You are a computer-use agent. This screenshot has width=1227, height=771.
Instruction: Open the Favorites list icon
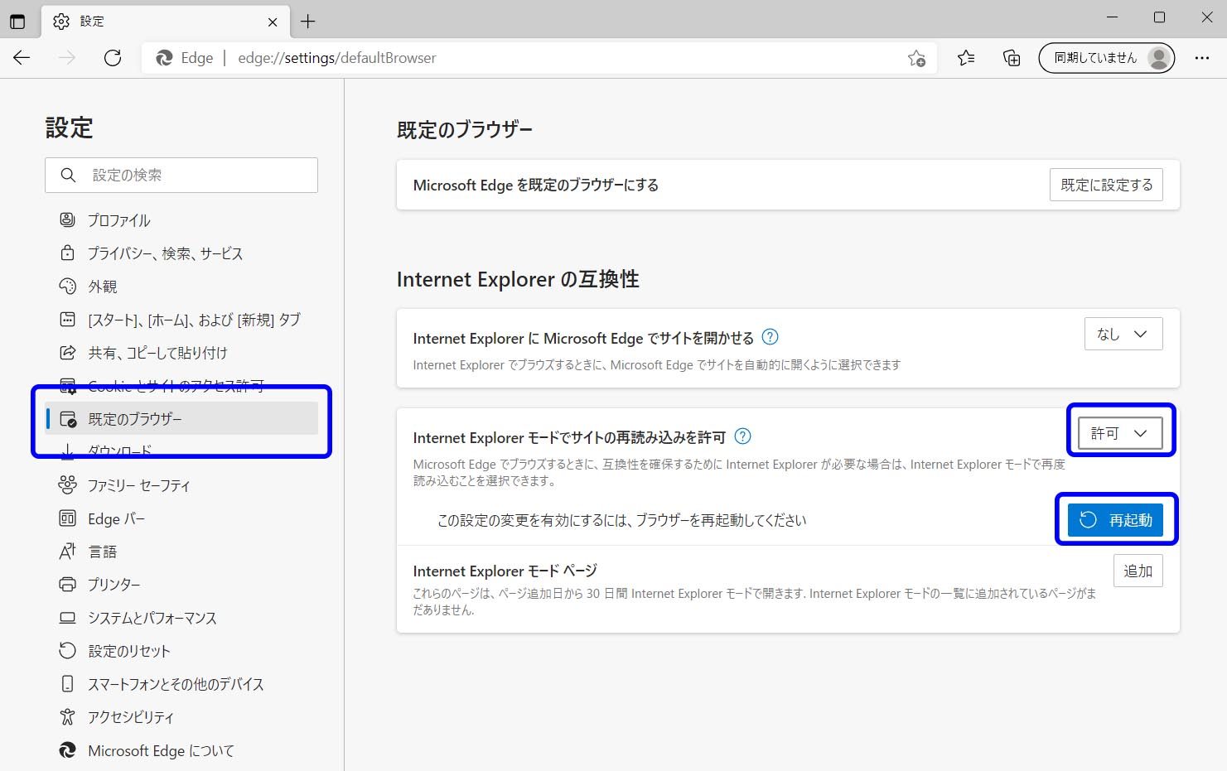coord(966,58)
